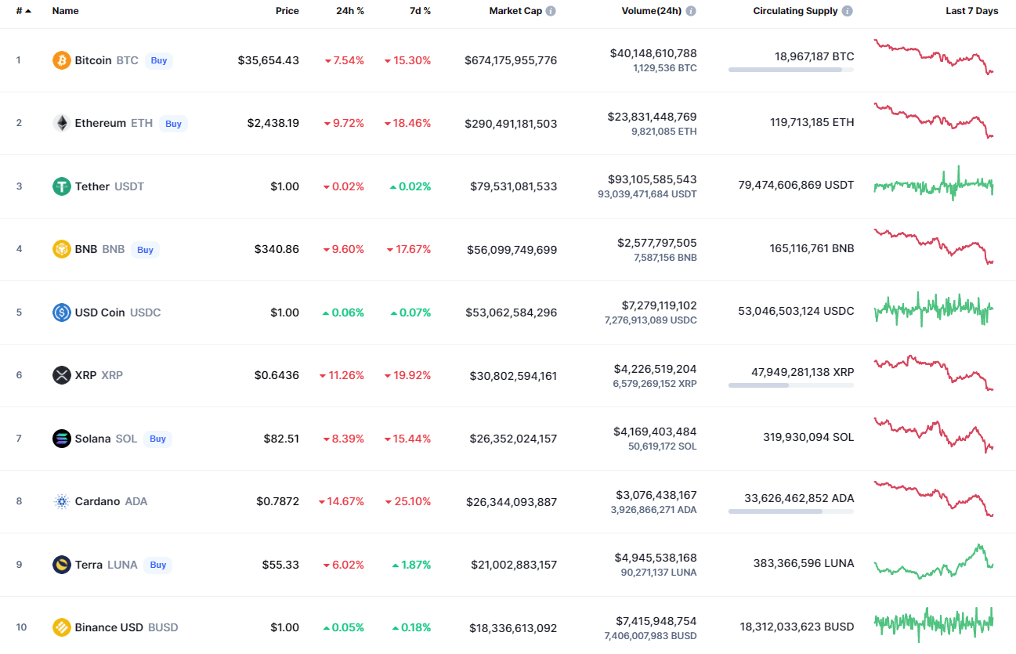Viewport: 1016px width, 654px height.
Task: Click the Tether logo icon
Action: (61, 186)
